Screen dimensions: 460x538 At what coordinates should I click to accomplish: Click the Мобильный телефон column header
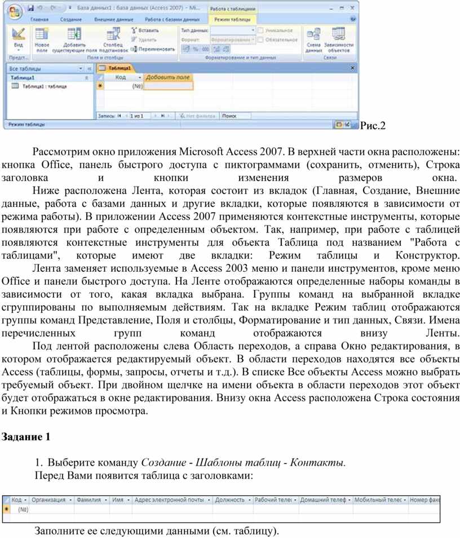point(380,500)
